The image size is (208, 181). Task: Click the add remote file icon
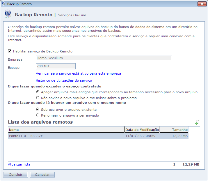197,123
